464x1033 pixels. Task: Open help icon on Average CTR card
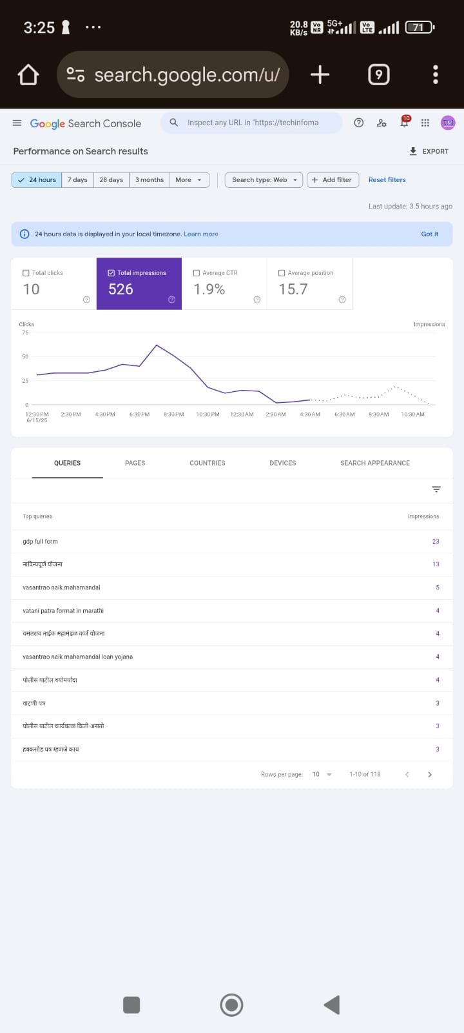coord(257,300)
